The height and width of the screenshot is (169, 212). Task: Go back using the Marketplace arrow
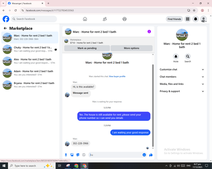[x=5, y=28]
